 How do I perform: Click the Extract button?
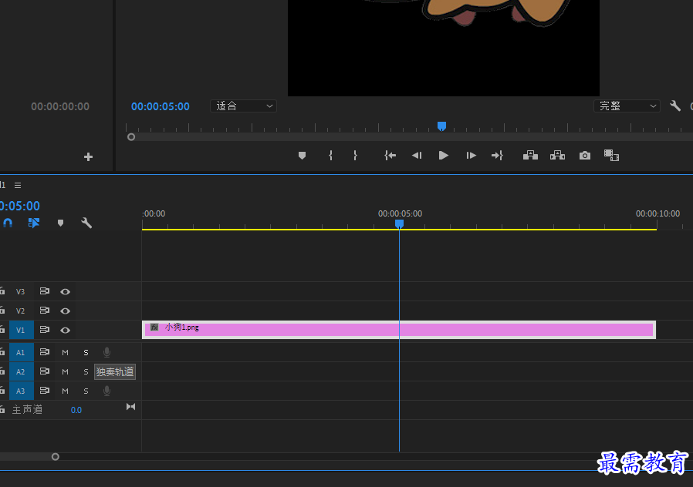[x=557, y=156]
